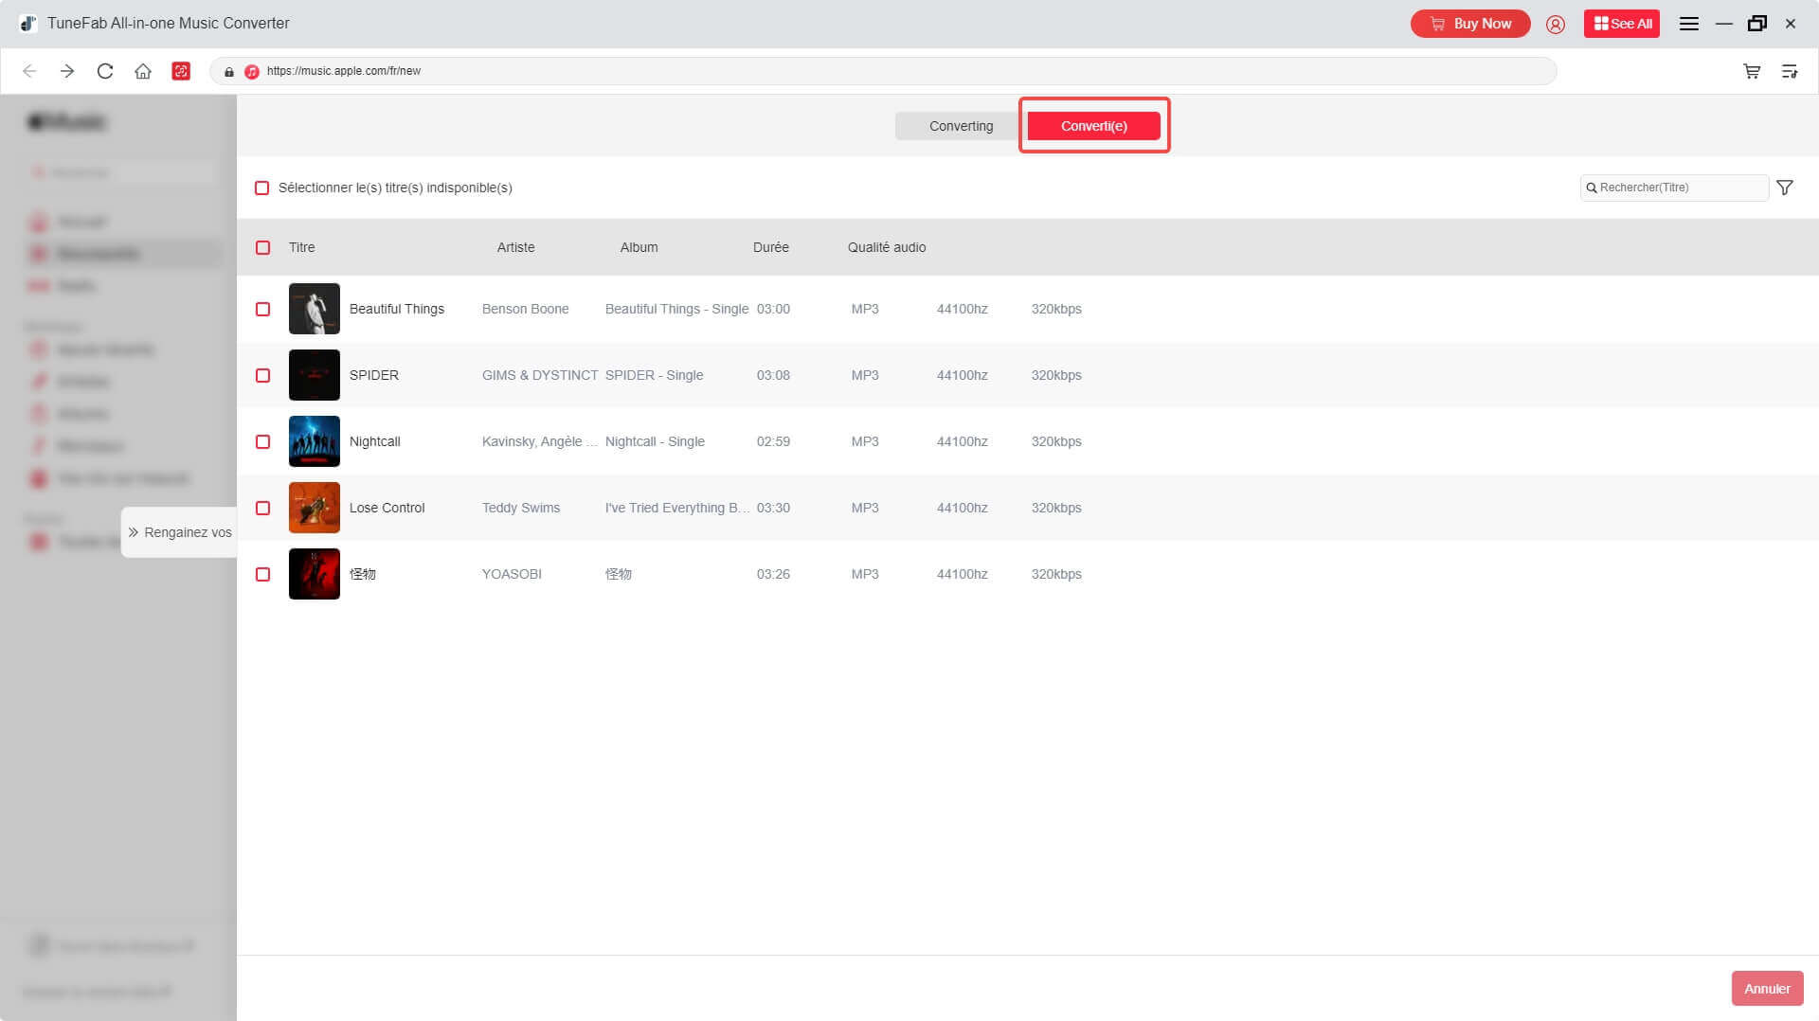Expand the Rengainez vos panel arrow
Image resolution: width=1819 pixels, height=1021 pixels.
pos(134,532)
